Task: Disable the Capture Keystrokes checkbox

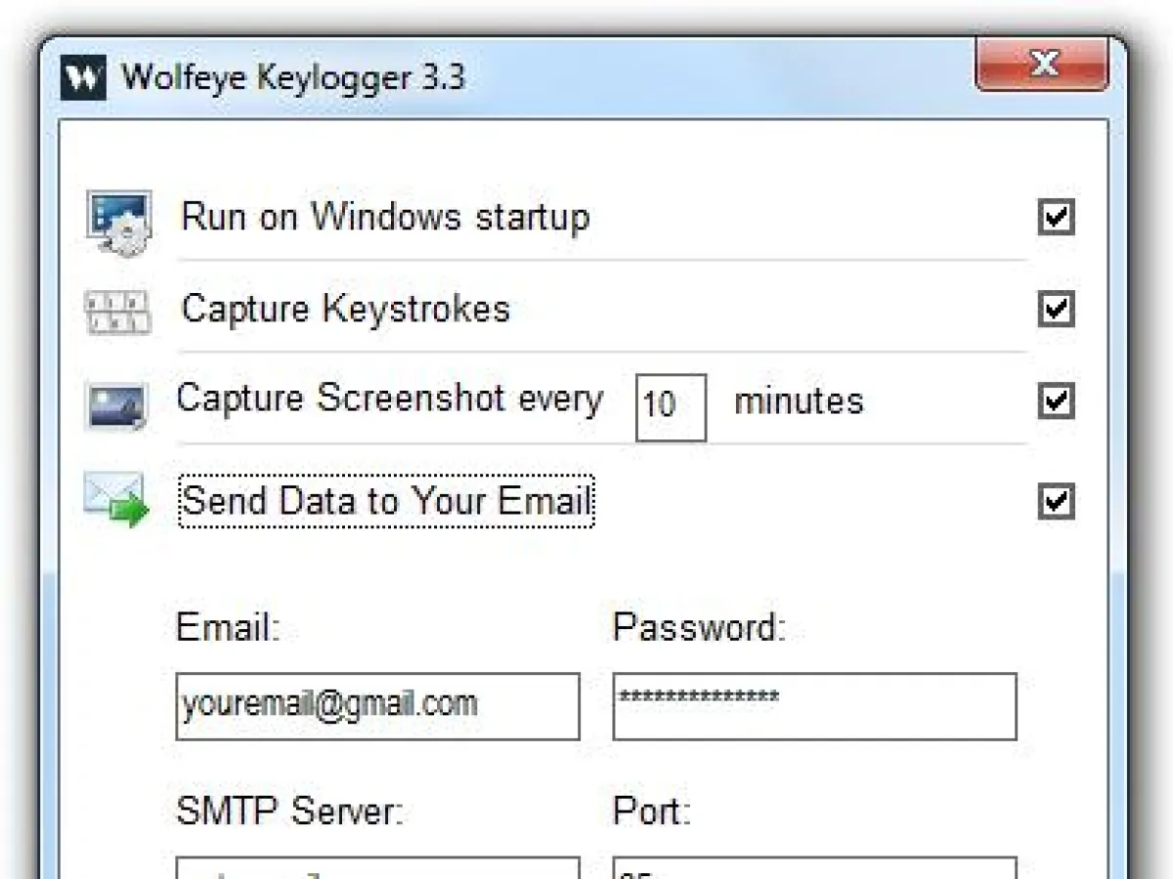Action: tap(1056, 310)
